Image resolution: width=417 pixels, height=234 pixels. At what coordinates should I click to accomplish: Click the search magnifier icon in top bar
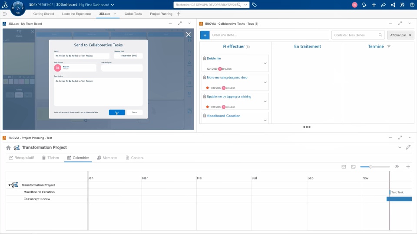click(x=239, y=4)
